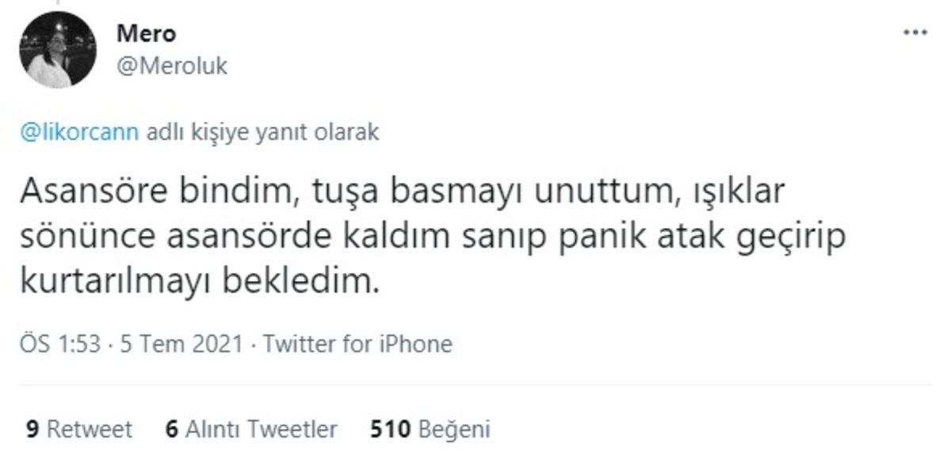The height and width of the screenshot is (460, 951).
Task: Click the quote tweets count 6
Action: pyautogui.click(x=170, y=429)
